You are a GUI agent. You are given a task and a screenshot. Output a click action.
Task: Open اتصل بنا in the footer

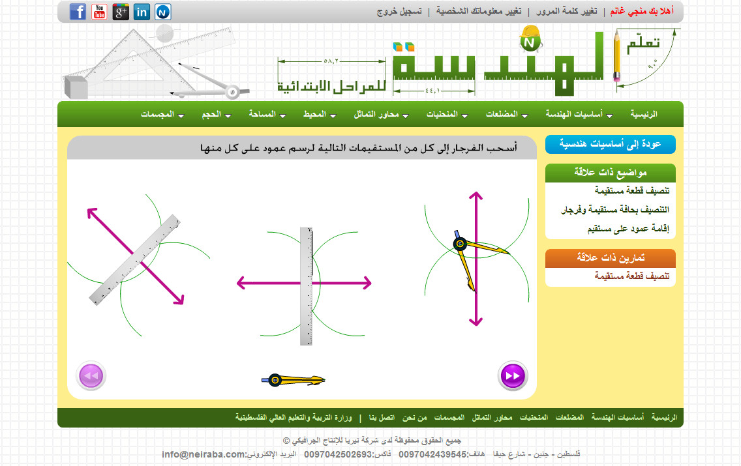382,417
